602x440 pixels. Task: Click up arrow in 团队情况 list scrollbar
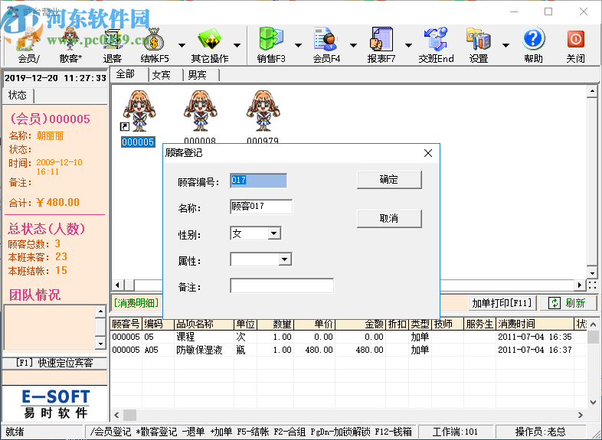(x=100, y=311)
